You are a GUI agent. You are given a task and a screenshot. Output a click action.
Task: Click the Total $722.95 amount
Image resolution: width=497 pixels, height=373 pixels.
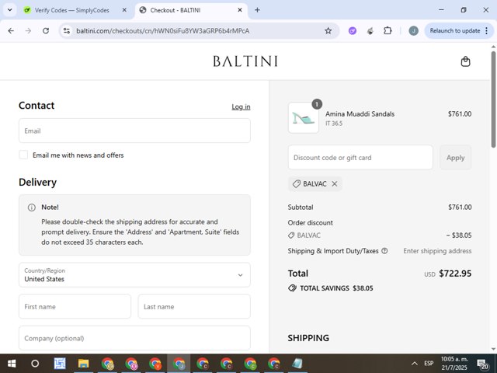pos(455,274)
